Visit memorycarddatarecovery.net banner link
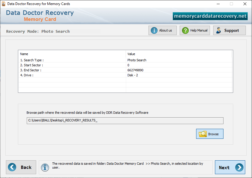 [x=210, y=16]
